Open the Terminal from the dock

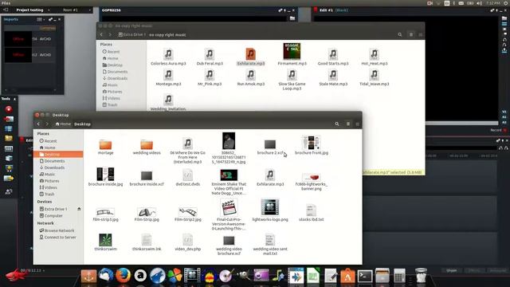(x=365, y=276)
